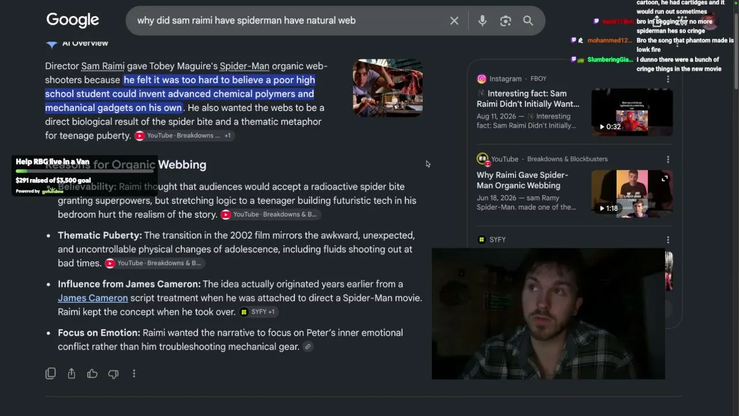
Task: Click the 'Influence from James Cameron:' heading
Action: pyautogui.click(x=129, y=284)
